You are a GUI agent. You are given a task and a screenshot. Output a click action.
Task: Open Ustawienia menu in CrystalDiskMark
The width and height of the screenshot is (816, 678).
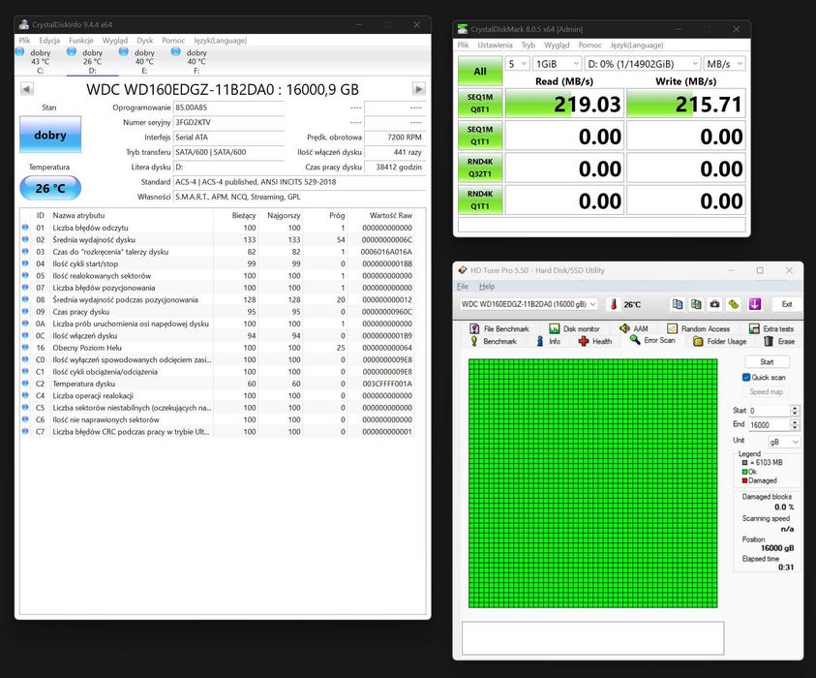[495, 46]
